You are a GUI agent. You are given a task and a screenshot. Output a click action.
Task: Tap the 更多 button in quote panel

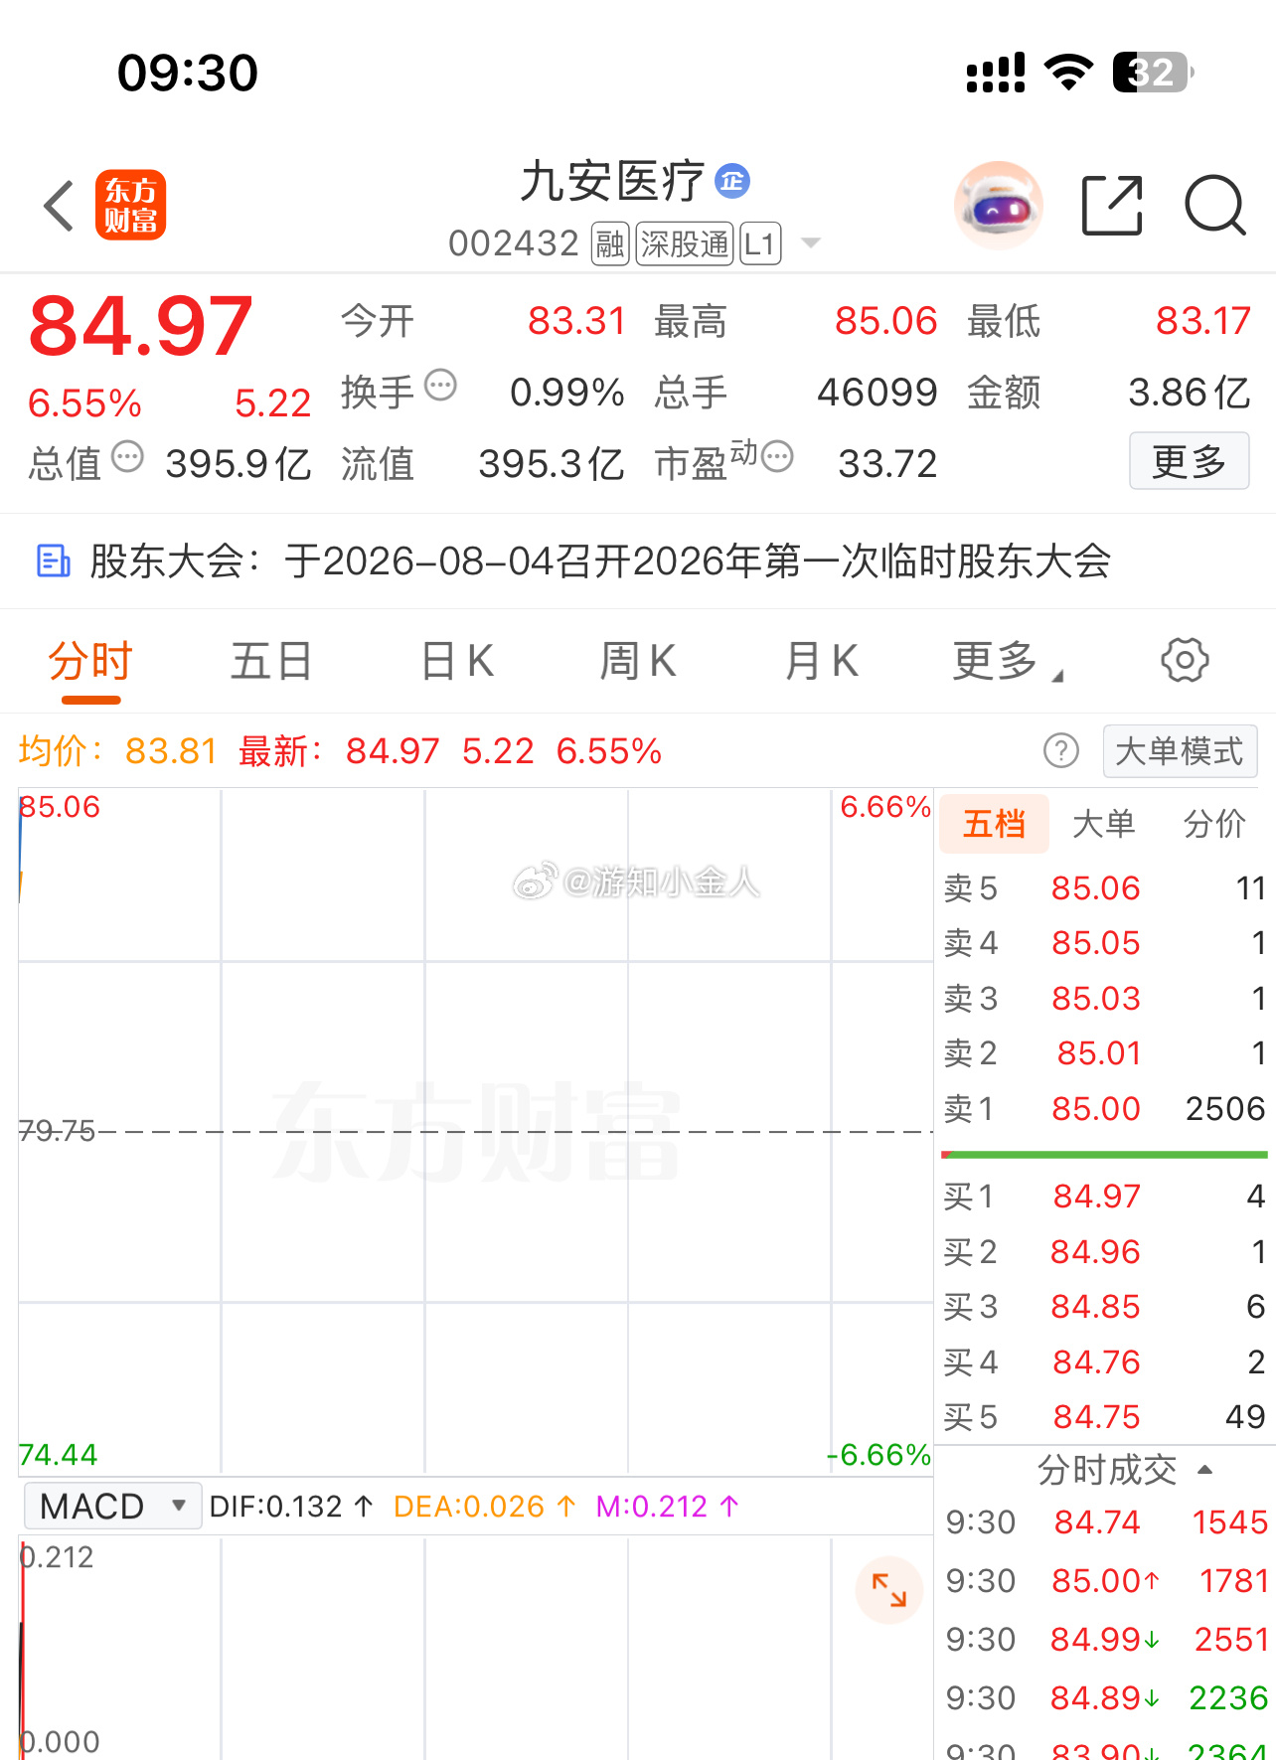pos(1189,461)
